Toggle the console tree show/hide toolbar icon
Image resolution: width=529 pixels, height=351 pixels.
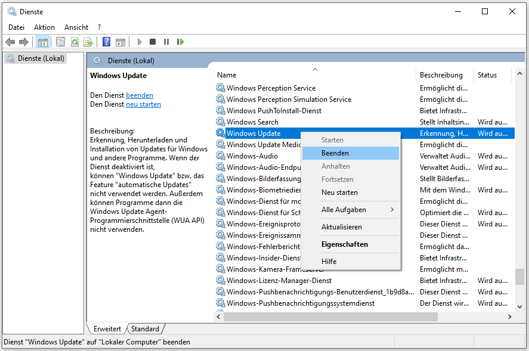[x=43, y=42]
